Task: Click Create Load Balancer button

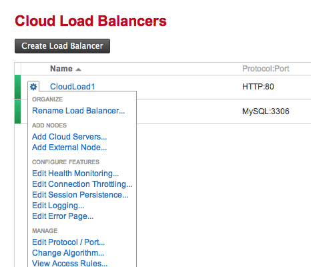Action: (x=62, y=46)
